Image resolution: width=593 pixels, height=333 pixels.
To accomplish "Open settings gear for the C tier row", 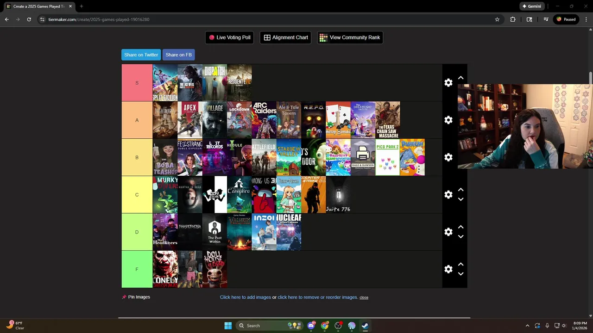I will (x=448, y=195).
